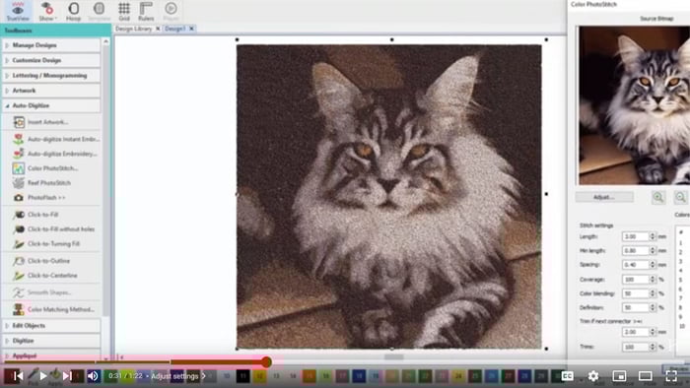The height and width of the screenshot is (388, 690).
Task: Expand the Edit Objects toolbox
Action: 51,326
